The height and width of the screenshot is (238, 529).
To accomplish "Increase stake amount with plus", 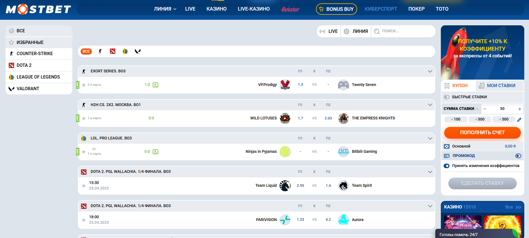I will click(x=520, y=109).
